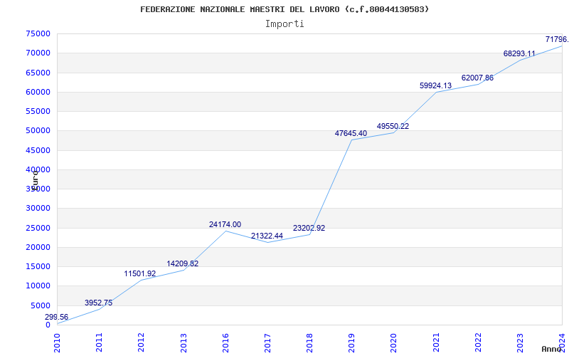Click the 11501.92 data point label
Viewport: 569px width, 356px height.
140,273
